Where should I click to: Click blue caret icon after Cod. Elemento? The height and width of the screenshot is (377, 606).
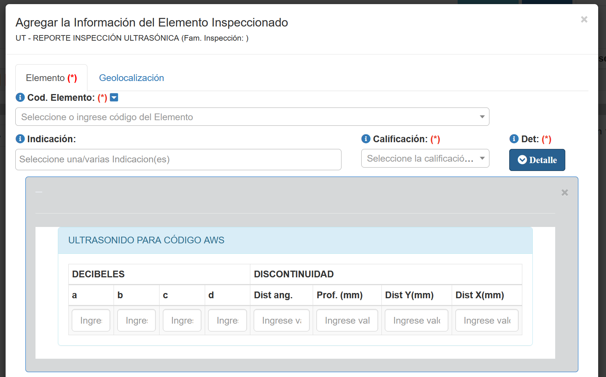(114, 97)
